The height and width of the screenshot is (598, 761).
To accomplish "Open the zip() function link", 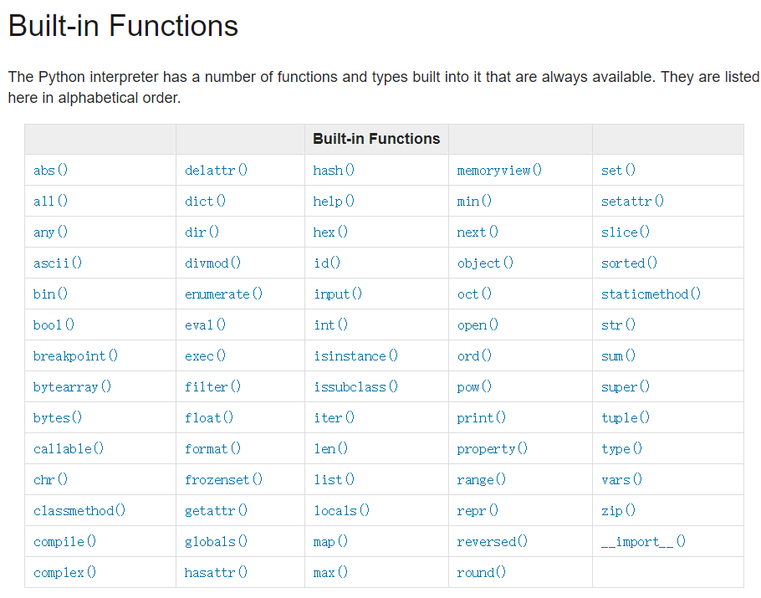I will click(x=618, y=511).
